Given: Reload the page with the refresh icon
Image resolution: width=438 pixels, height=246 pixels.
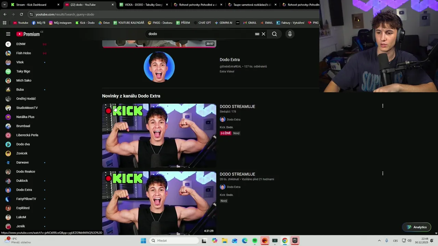Looking at the screenshot, I should [x=21, y=14].
